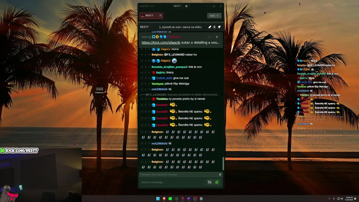The width and height of the screenshot is (359, 202).
Task: Timeout CrACK_420 using hourglass icon
Action: coord(145,78)
